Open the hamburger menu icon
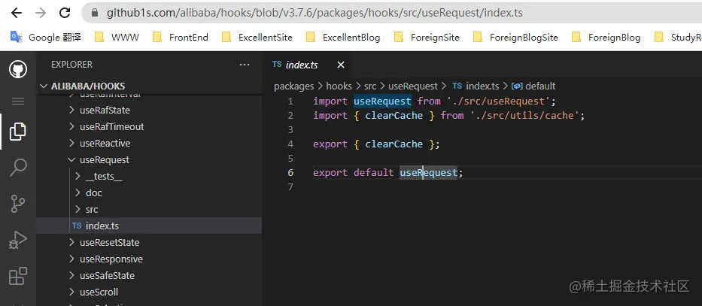This screenshot has width=702, height=306. [x=18, y=101]
